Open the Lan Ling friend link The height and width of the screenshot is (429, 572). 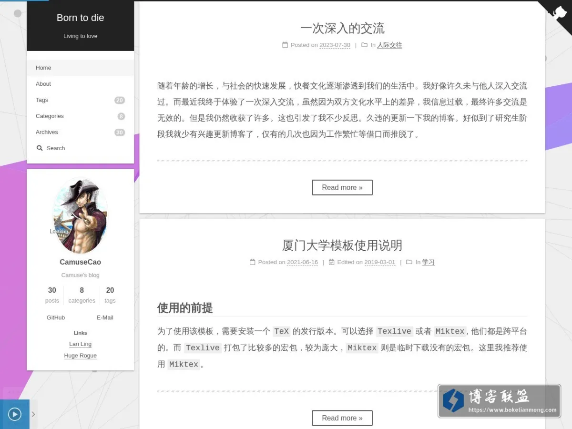(x=80, y=344)
